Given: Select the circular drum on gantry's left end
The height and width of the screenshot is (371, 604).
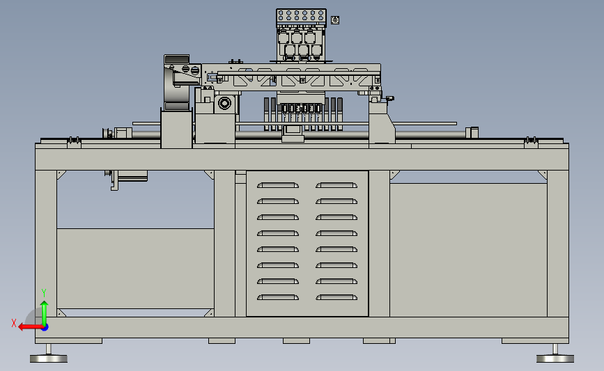Looking at the screenshot, I should [x=177, y=82].
